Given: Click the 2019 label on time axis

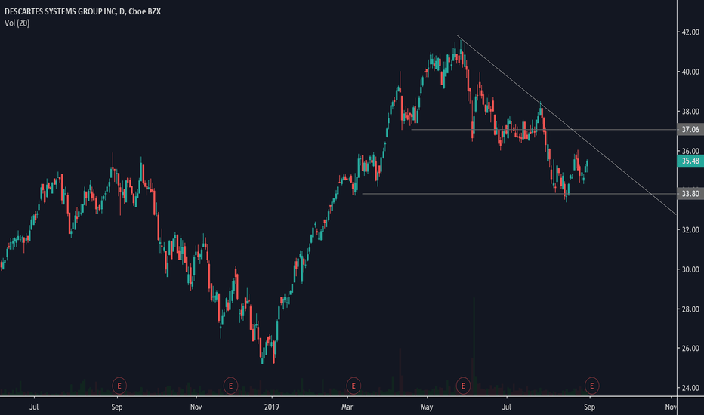Looking at the screenshot, I should pyautogui.click(x=271, y=407).
